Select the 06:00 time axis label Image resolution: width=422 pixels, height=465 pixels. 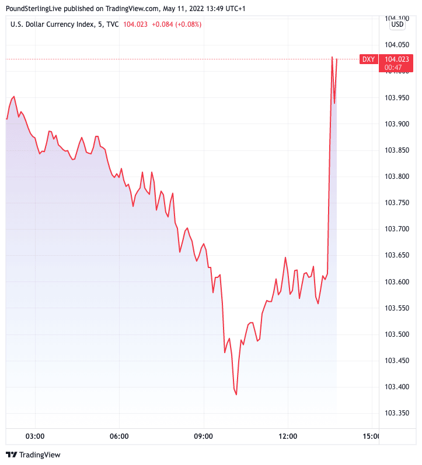pos(119,436)
